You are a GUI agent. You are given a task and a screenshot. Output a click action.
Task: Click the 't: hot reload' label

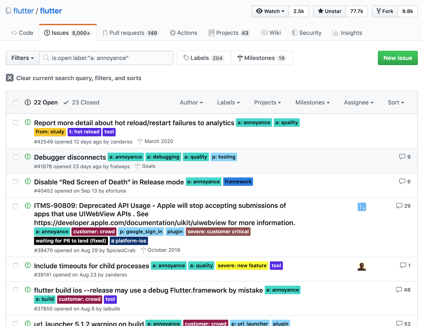pos(84,132)
